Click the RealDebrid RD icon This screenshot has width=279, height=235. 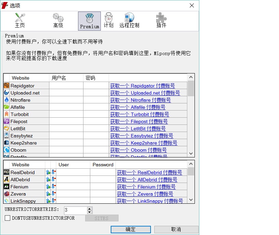[x=6, y=172]
